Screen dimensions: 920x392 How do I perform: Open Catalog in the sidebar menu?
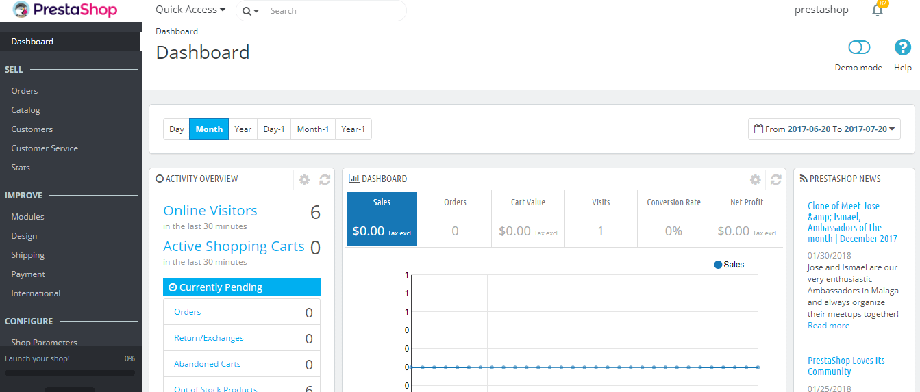26,110
